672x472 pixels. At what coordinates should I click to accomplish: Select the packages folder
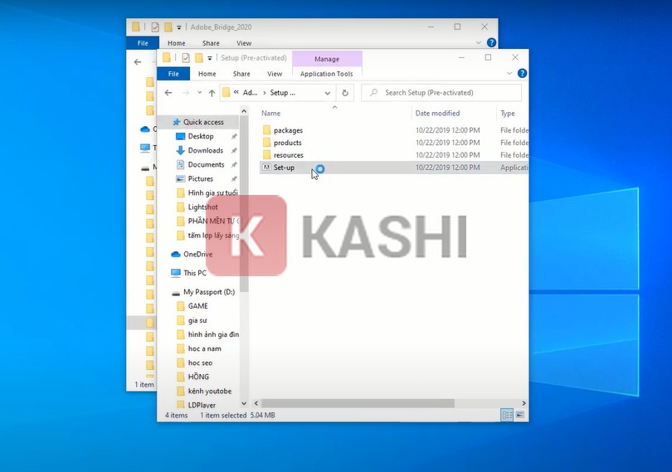point(288,130)
